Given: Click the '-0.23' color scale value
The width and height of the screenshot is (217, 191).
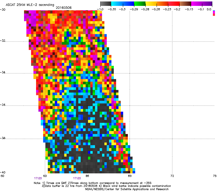Looking at the screenshot, I should coord(167,9).
